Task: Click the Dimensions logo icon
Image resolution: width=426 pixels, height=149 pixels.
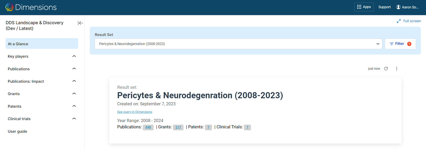Action: (x=9, y=7)
